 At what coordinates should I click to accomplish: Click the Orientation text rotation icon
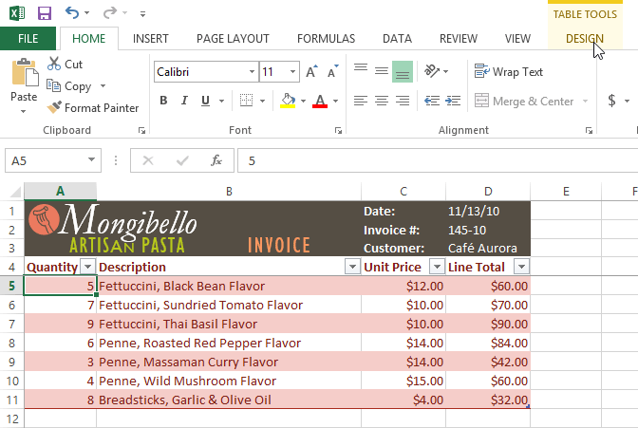coord(432,71)
